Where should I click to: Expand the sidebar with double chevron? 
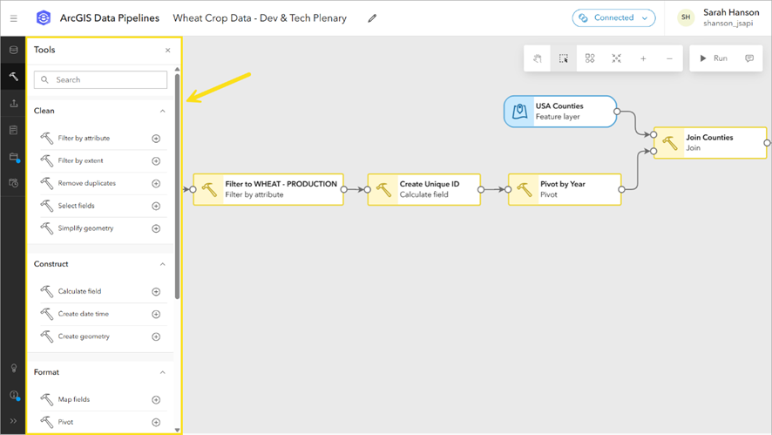[13, 421]
